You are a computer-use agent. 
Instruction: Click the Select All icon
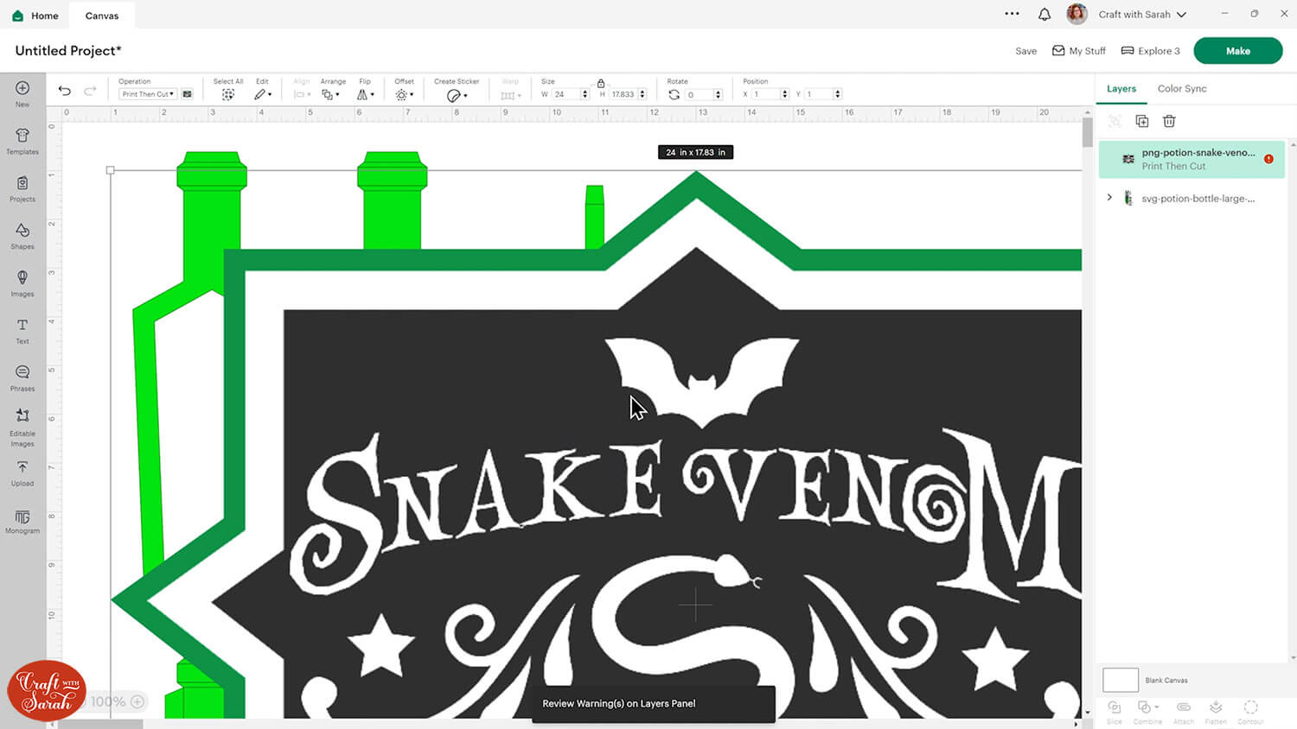click(x=228, y=94)
